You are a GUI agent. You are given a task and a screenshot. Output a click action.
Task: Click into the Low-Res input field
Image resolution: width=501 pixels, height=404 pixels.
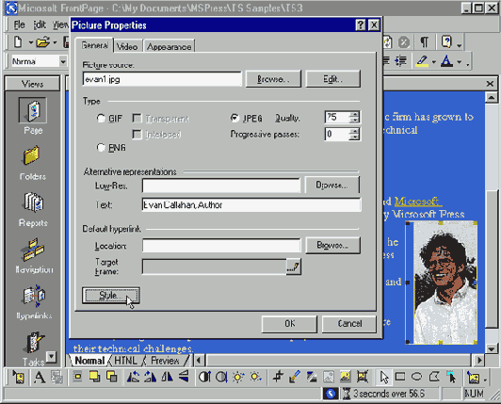pyautogui.click(x=221, y=186)
